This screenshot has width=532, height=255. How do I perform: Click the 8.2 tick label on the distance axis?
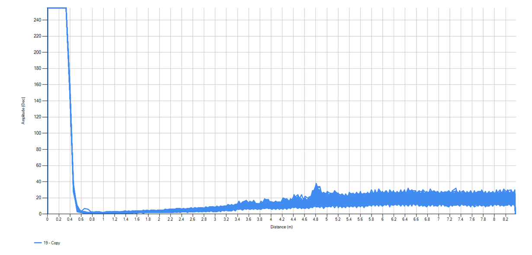point(506,220)
